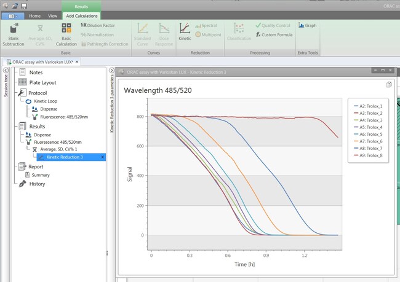Collapse the session tree panel
This screenshot has width=400, height=282.
coord(6,70)
